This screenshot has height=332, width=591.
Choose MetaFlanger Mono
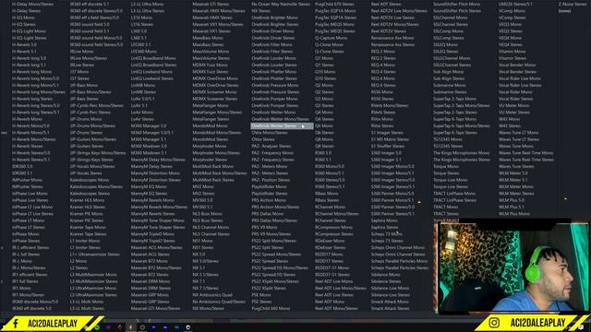[x=211, y=105]
